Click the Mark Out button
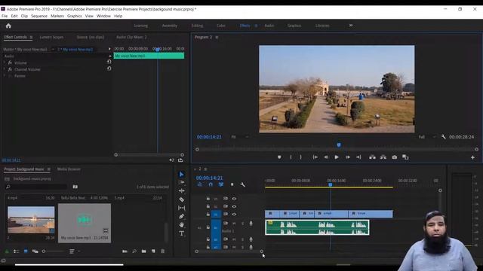Image resolution: width=483 pixels, height=271 pixels. pyautogui.click(x=300, y=157)
